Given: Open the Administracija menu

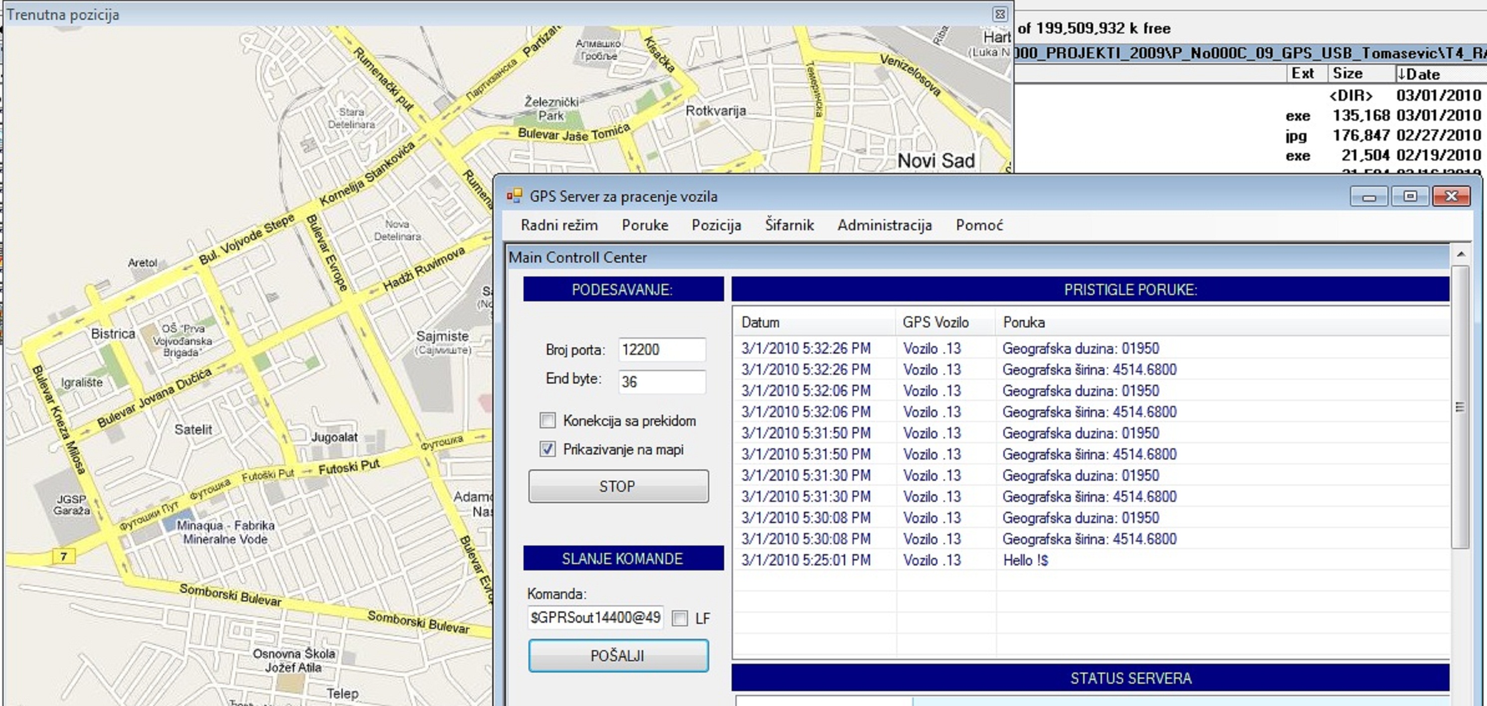Looking at the screenshot, I should coord(884,225).
